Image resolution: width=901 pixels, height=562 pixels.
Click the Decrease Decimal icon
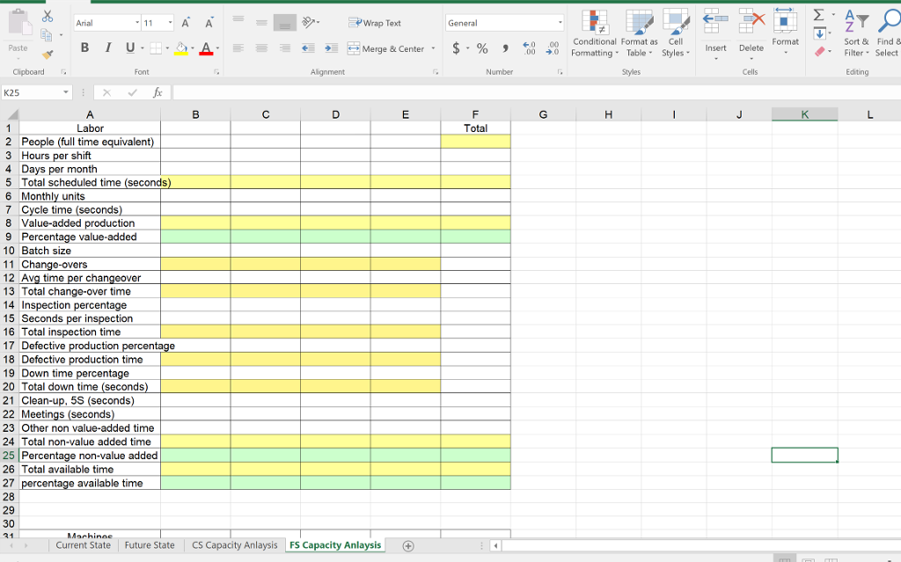(x=553, y=48)
